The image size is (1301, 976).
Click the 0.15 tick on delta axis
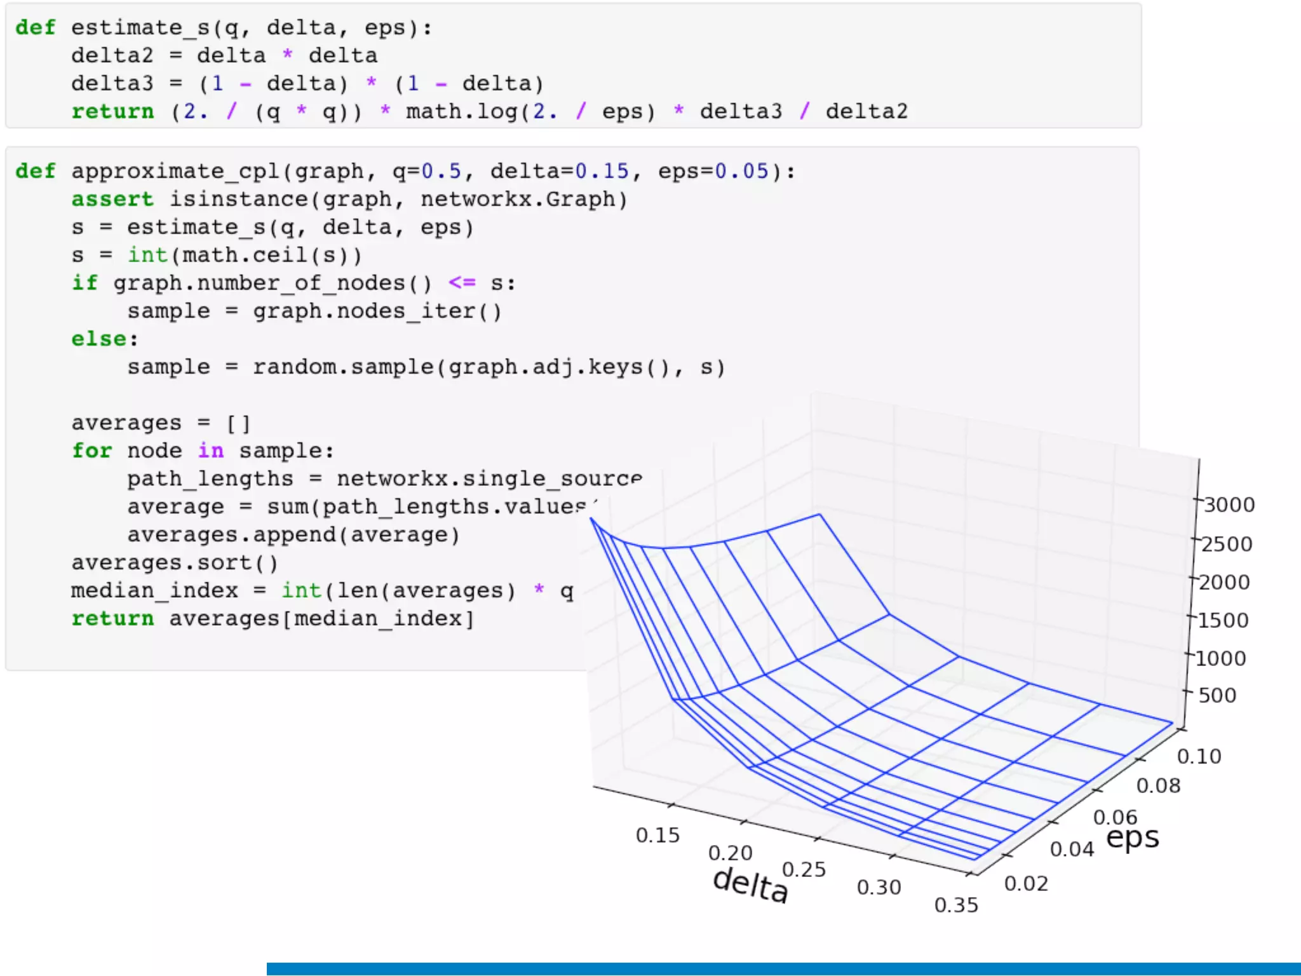(x=657, y=836)
